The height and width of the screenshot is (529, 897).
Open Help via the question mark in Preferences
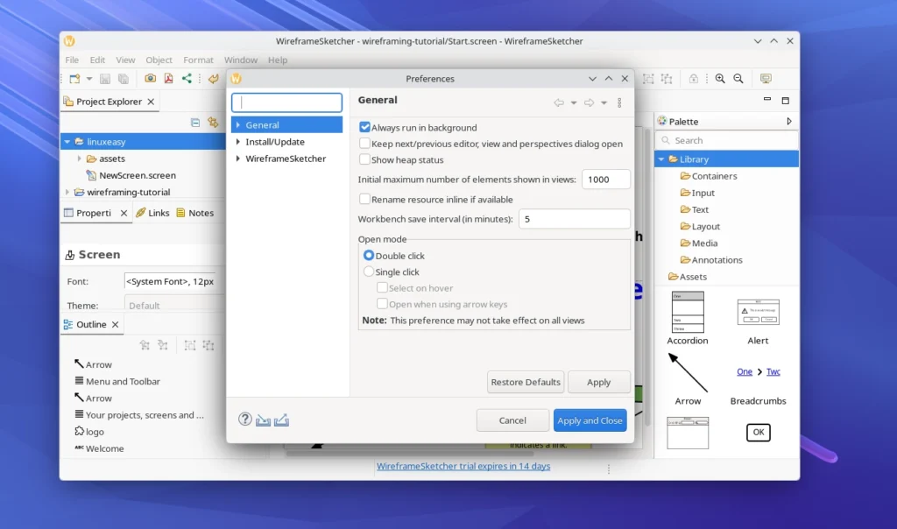coord(244,420)
